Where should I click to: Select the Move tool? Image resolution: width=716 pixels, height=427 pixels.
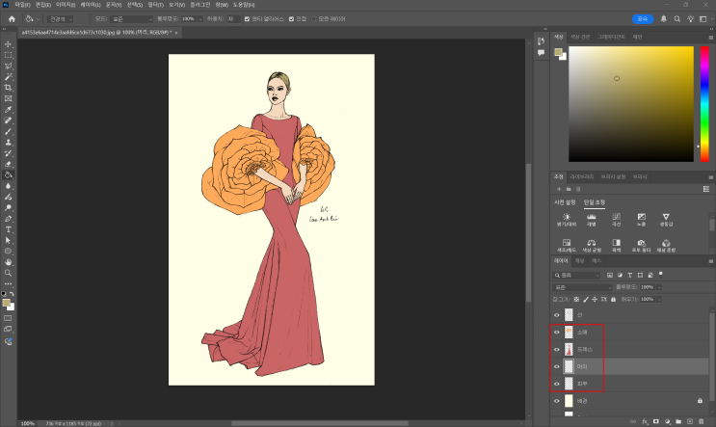[x=8, y=43]
